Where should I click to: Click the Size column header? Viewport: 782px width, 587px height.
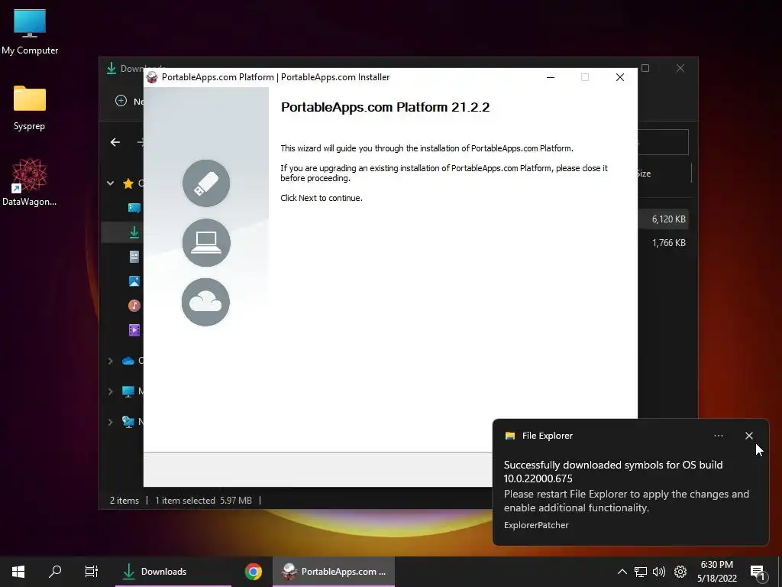(644, 174)
